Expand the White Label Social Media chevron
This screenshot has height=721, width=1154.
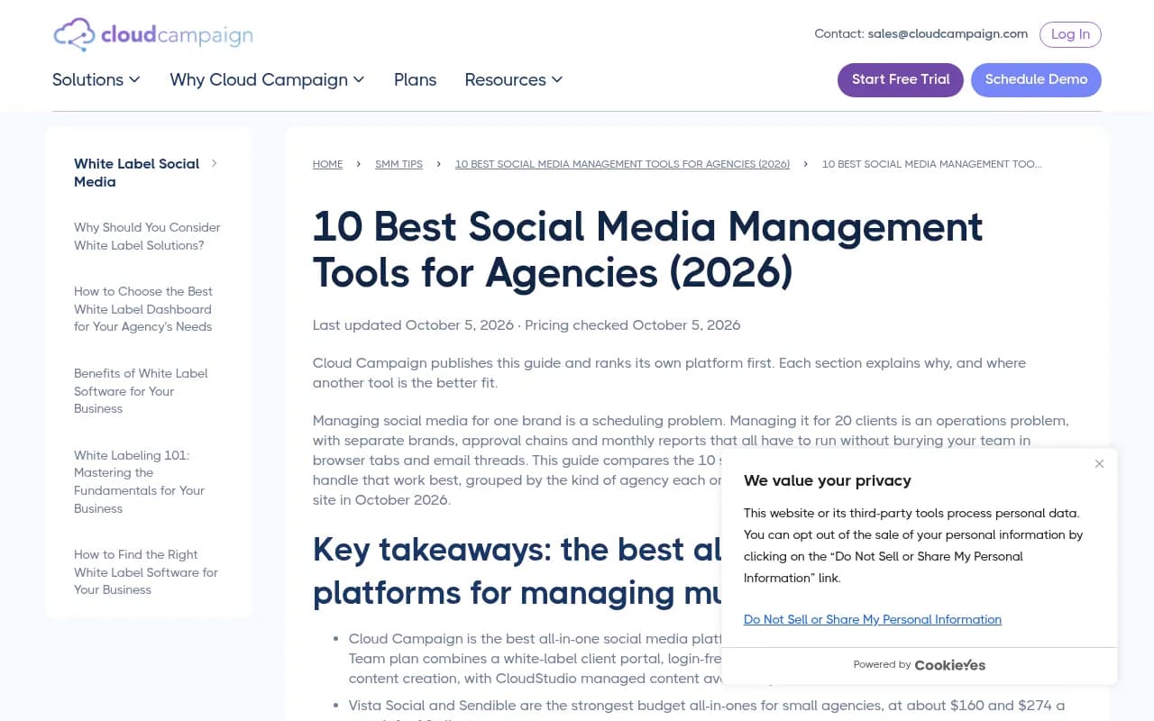tap(214, 163)
